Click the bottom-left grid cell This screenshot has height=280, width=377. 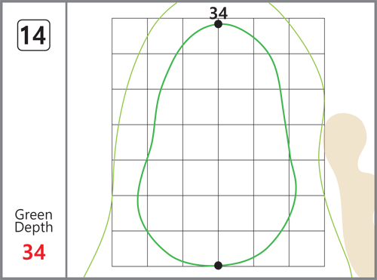point(130,248)
